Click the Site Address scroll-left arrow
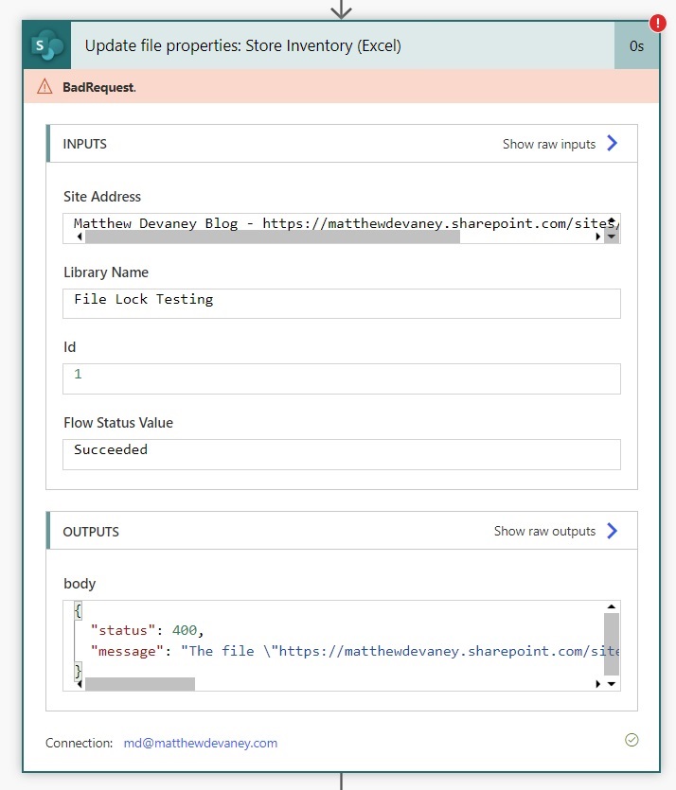 (x=80, y=237)
